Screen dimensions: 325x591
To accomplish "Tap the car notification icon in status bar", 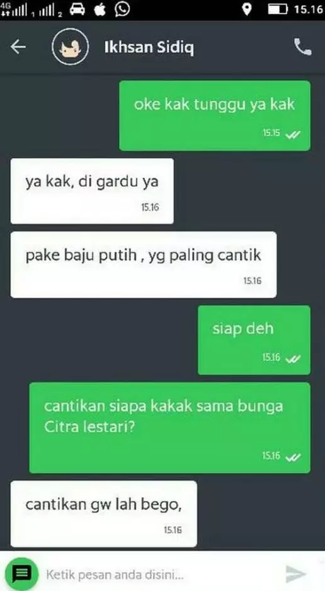I will (x=77, y=10).
